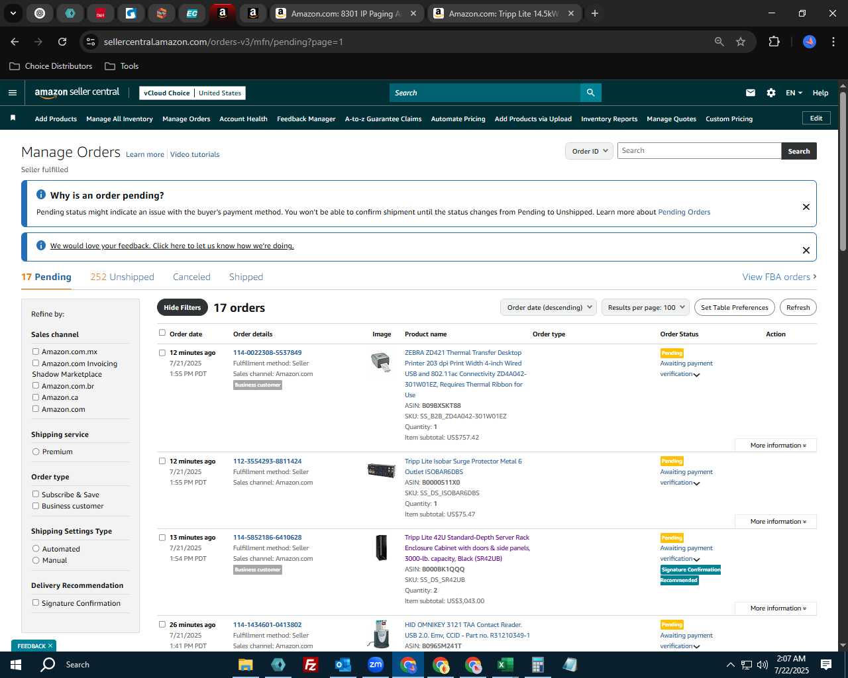
Task: Open Zoom from the taskbar
Action: pyautogui.click(x=376, y=665)
